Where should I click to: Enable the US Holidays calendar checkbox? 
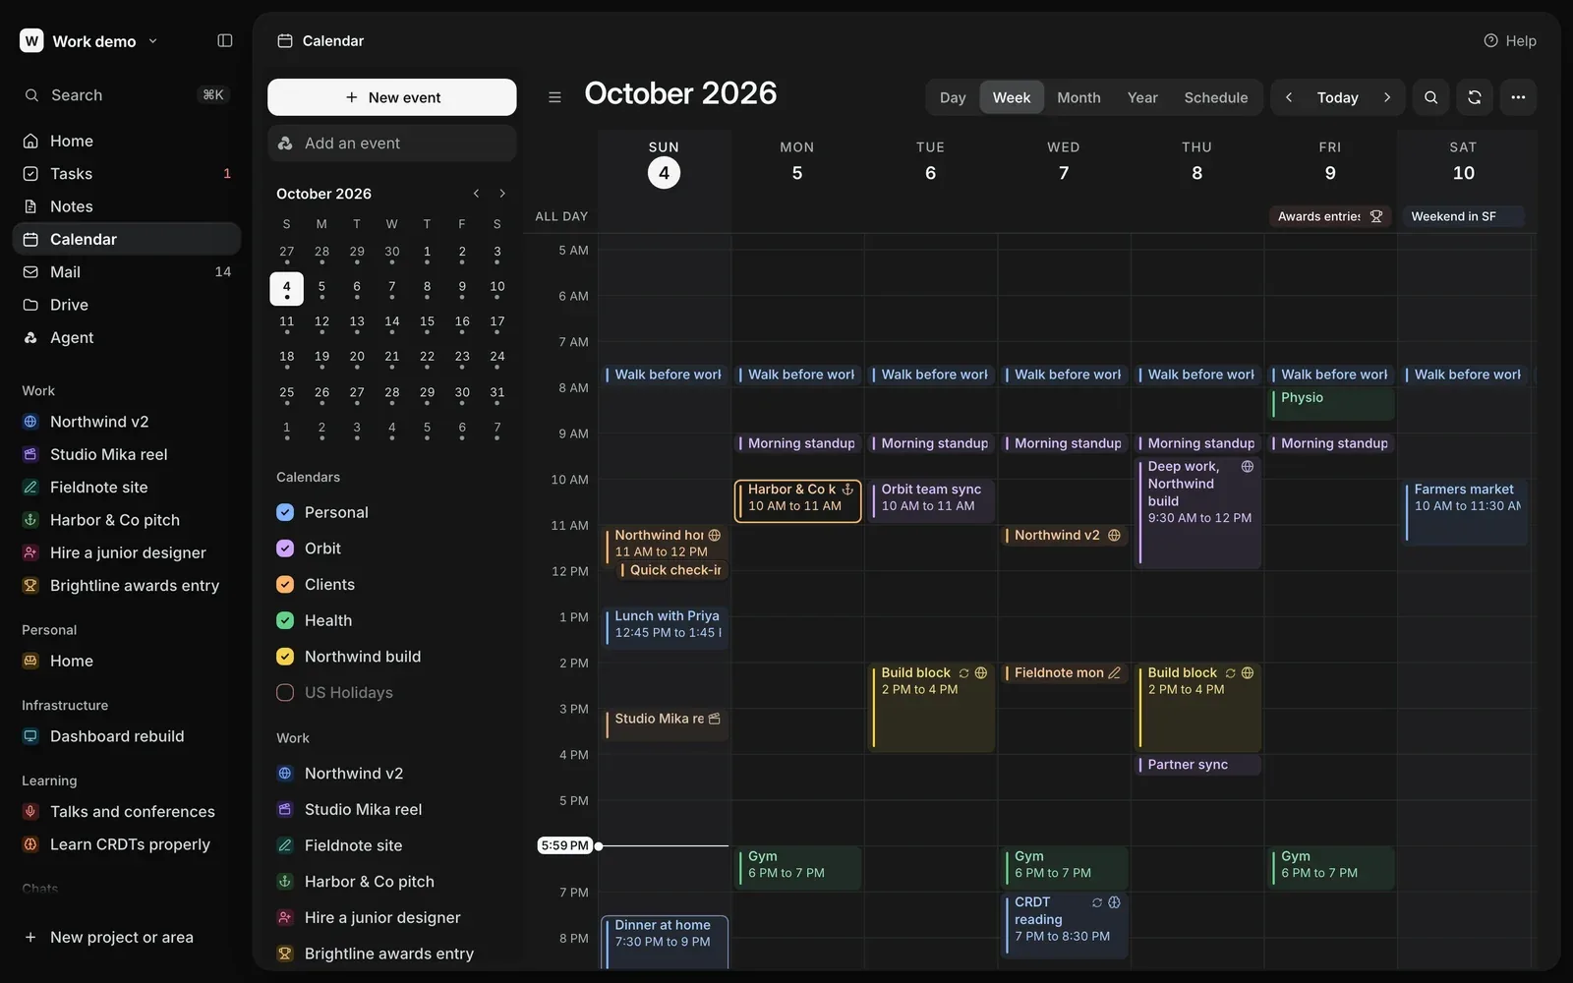tap(285, 692)
